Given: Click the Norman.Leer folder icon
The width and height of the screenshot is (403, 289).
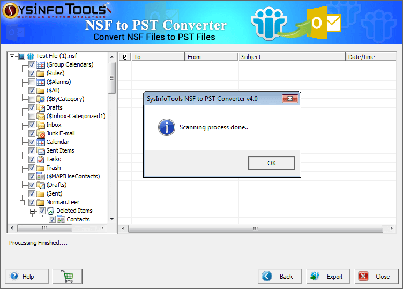Looking at the screenshot, I should (x=41, y=202).
